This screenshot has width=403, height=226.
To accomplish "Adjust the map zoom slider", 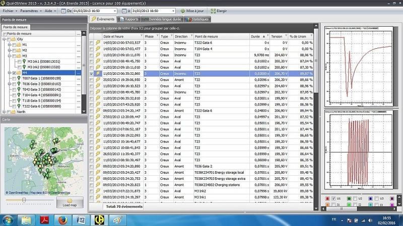I will pos(22,200).
